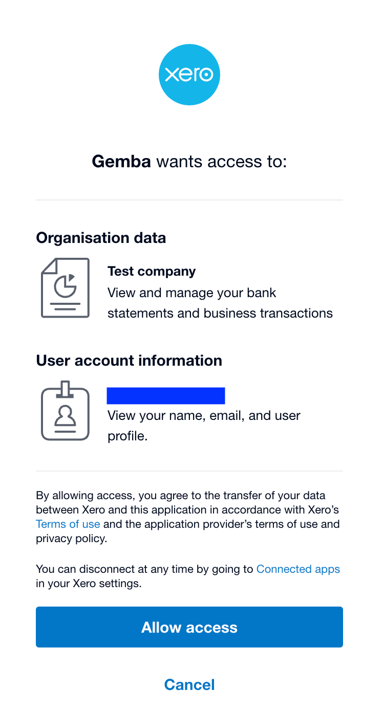Click the "statements and business transactions" line
Screen dimensions: 383x715
[x=220, y=313]
